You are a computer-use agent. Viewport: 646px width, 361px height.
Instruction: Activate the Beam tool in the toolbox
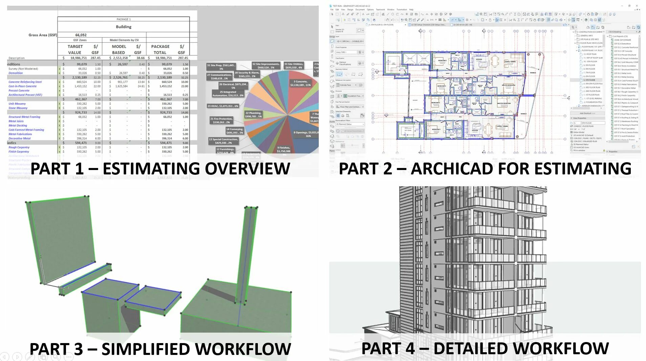click(332, 61)
